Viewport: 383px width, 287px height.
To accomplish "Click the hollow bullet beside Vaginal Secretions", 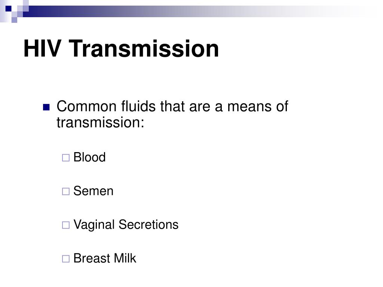I will [x=66, y=225].
